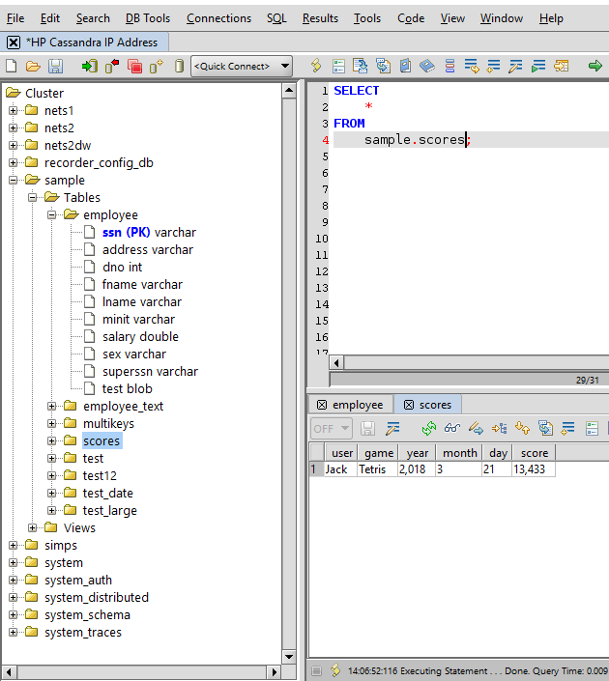Screen dimensions: 609x681
Task: Open a file with the folder icon
Action: pyautogui.click(x=33, y=66)
